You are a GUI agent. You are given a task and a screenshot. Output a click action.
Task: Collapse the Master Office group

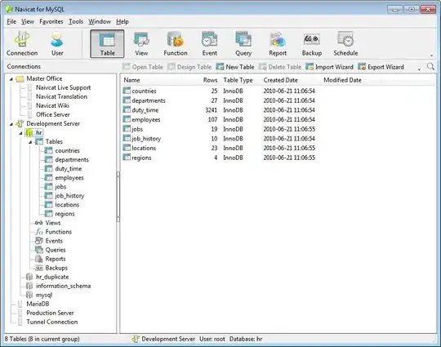[11, 79]
